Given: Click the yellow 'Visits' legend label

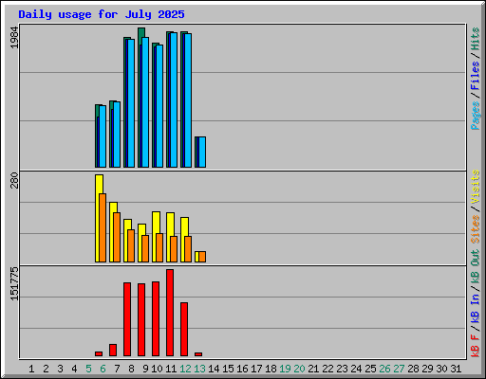Looking at the screenshot, I should pos(475,187).
